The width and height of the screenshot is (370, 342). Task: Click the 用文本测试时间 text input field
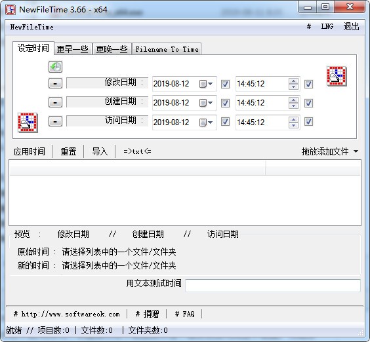(273, 286)
